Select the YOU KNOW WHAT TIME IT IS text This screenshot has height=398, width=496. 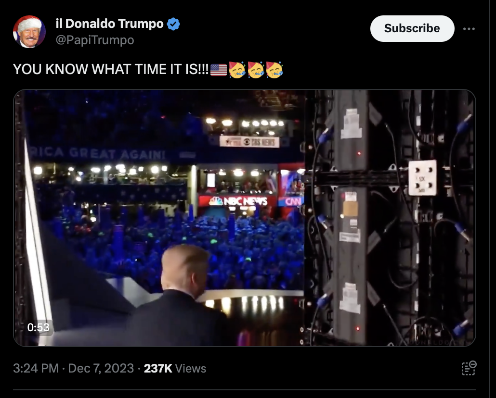111,69
